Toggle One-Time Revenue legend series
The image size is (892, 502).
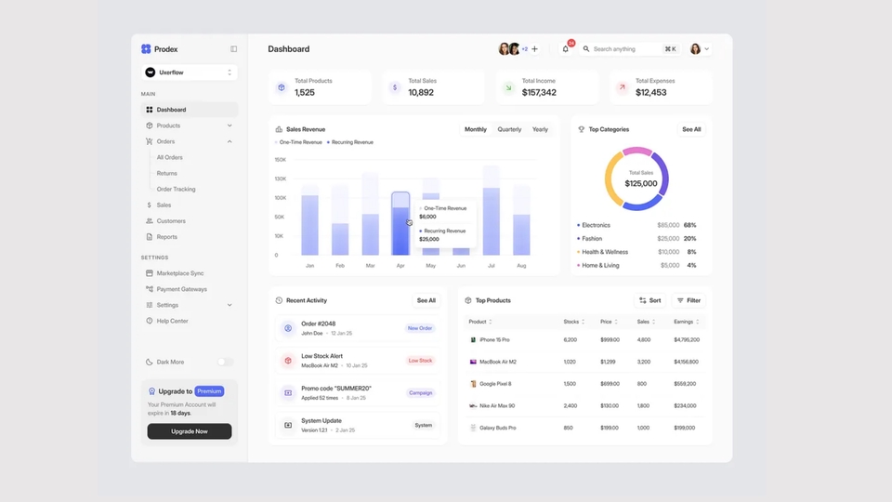pyautogui.click(x=300, y=142)
